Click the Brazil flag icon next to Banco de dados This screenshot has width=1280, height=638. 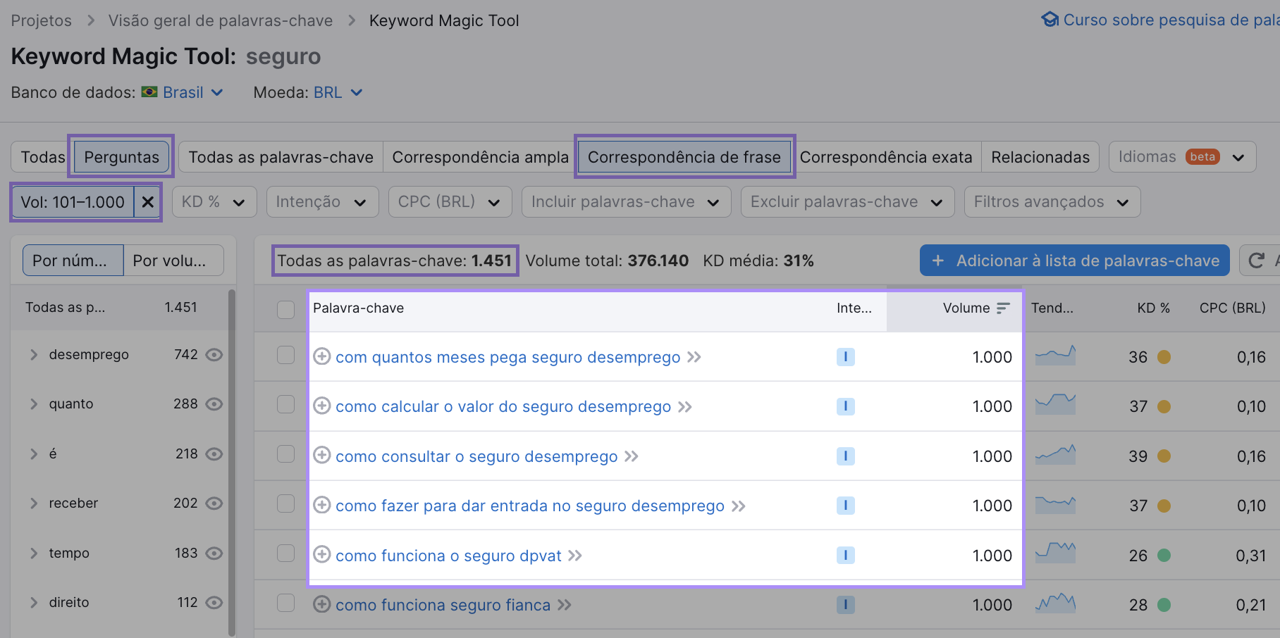[x=150, y=92]
